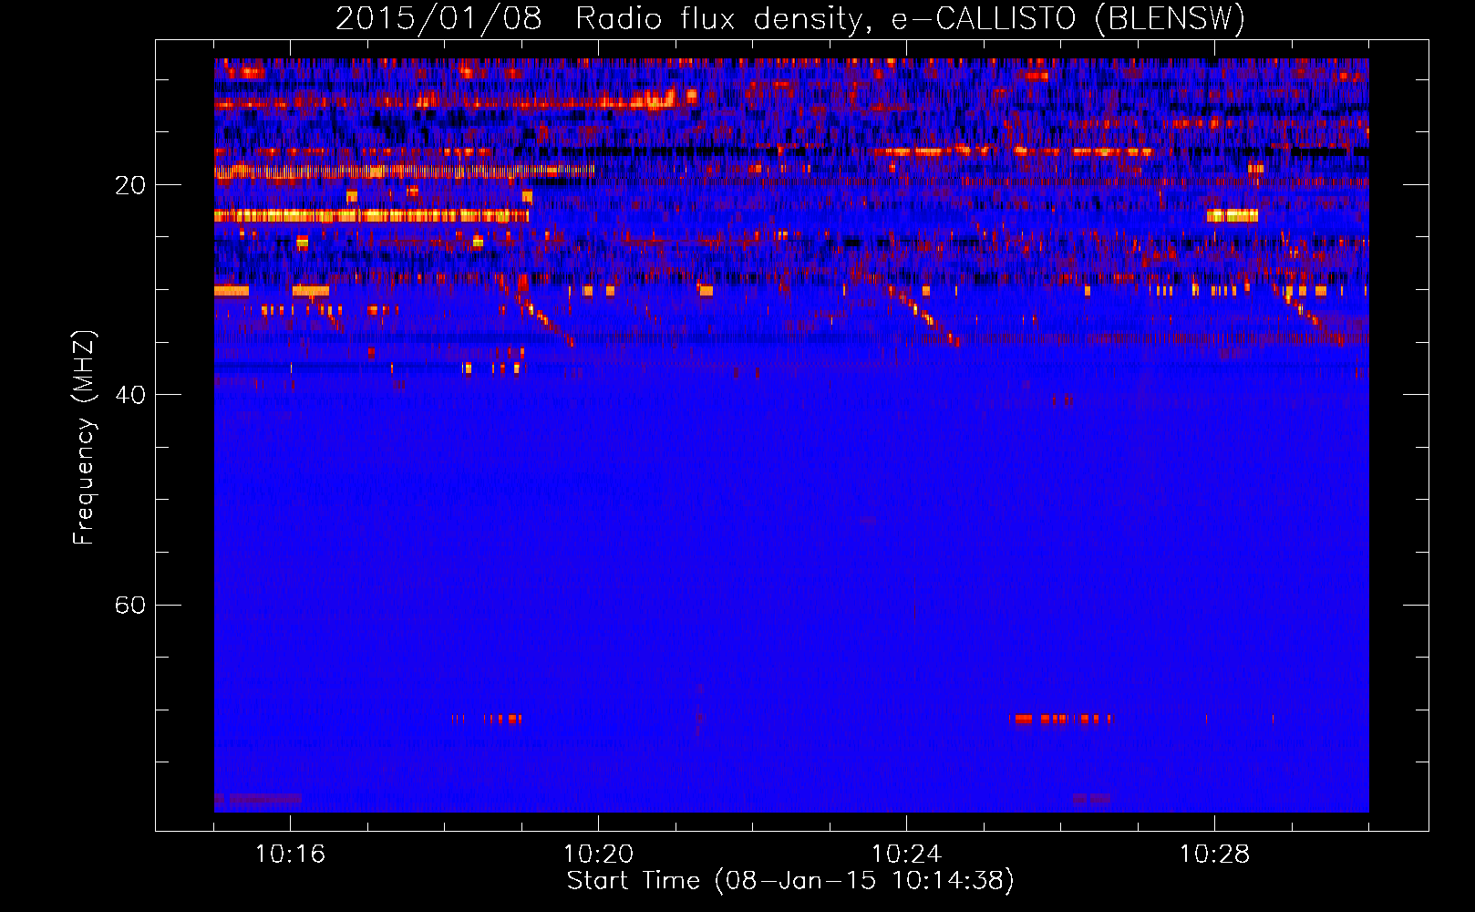The width and height of the screenshot is (1475, 912).
Task: Select the 10:24 time tick label
Action: (x=906, y=855)
